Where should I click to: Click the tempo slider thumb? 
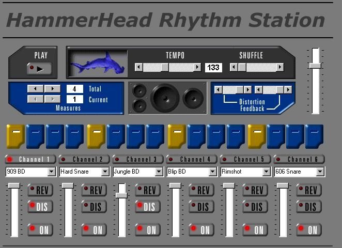tap(165, 67)
